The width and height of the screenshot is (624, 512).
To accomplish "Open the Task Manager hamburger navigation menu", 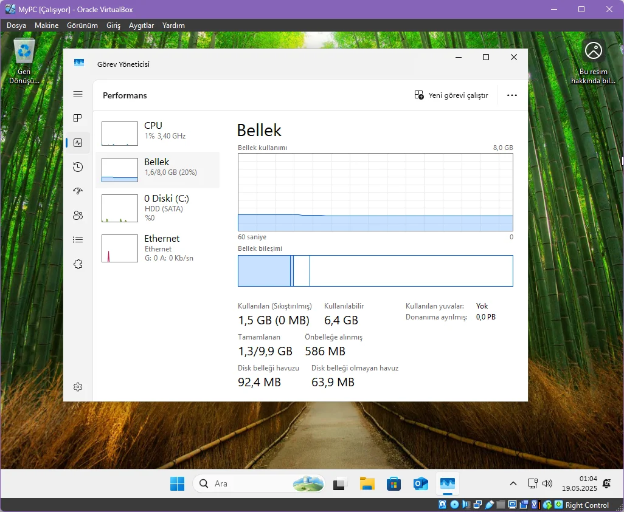I will pyautogui.click(x=78, y=94).
